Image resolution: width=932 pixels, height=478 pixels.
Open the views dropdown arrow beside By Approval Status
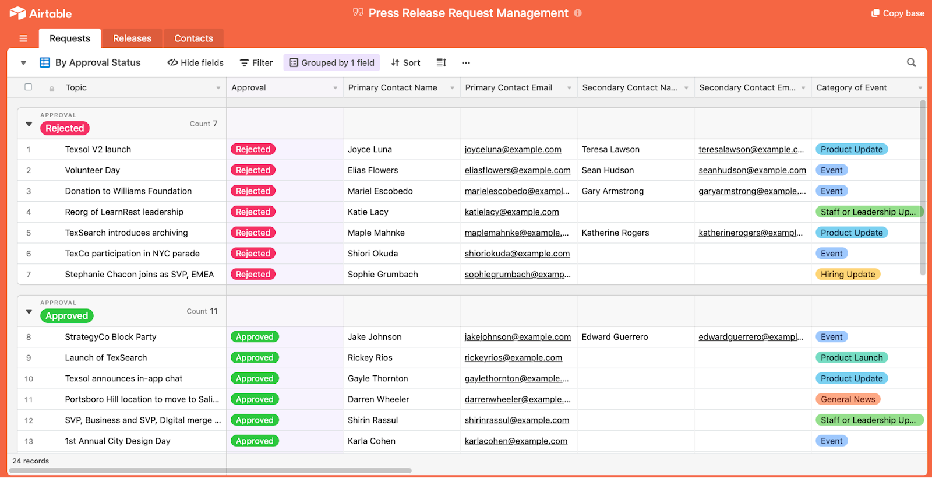(x=23, y=63)
